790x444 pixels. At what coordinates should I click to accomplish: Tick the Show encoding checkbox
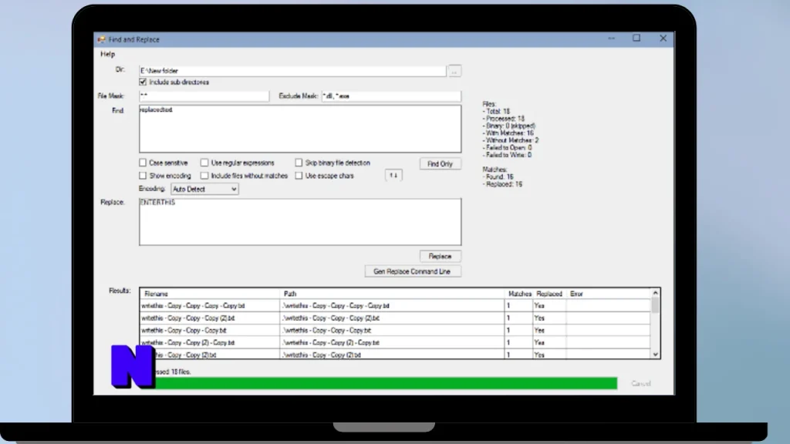[x=143, y=176]
